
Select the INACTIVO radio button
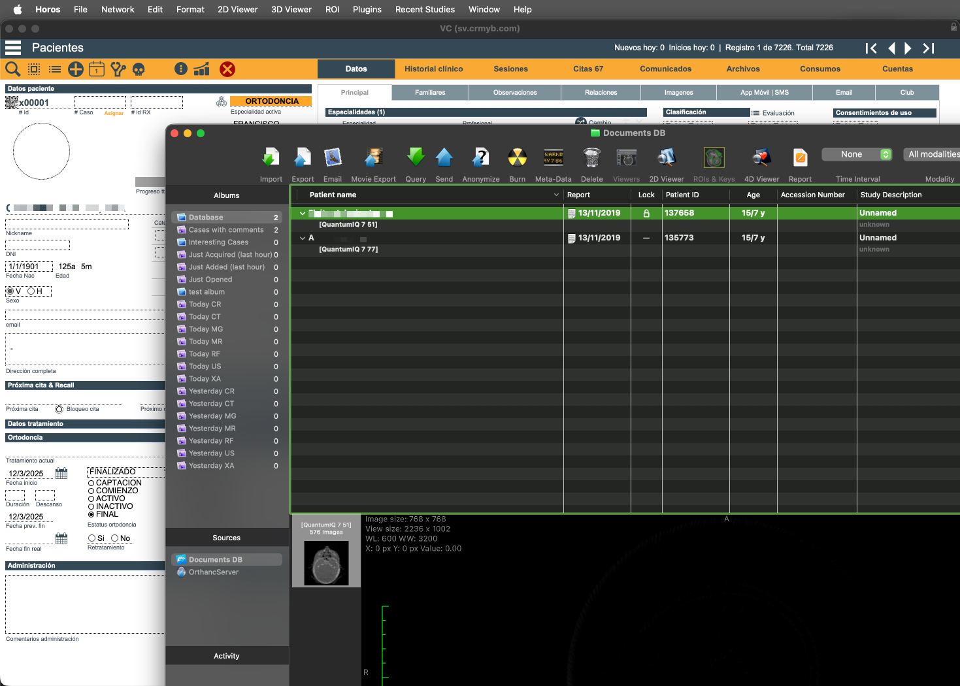[x=91, y=507]
